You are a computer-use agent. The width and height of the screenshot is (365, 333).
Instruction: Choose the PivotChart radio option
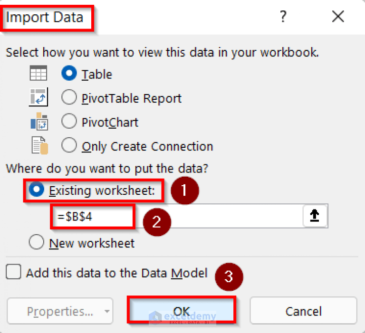(x=69, y=121)
